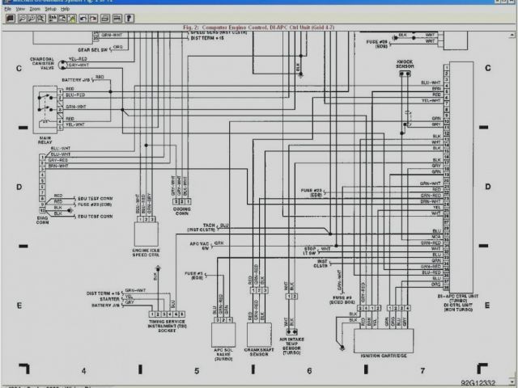The image size is (518, 388).
Task: Open the Zoom menu
Action: pos(35,8)
